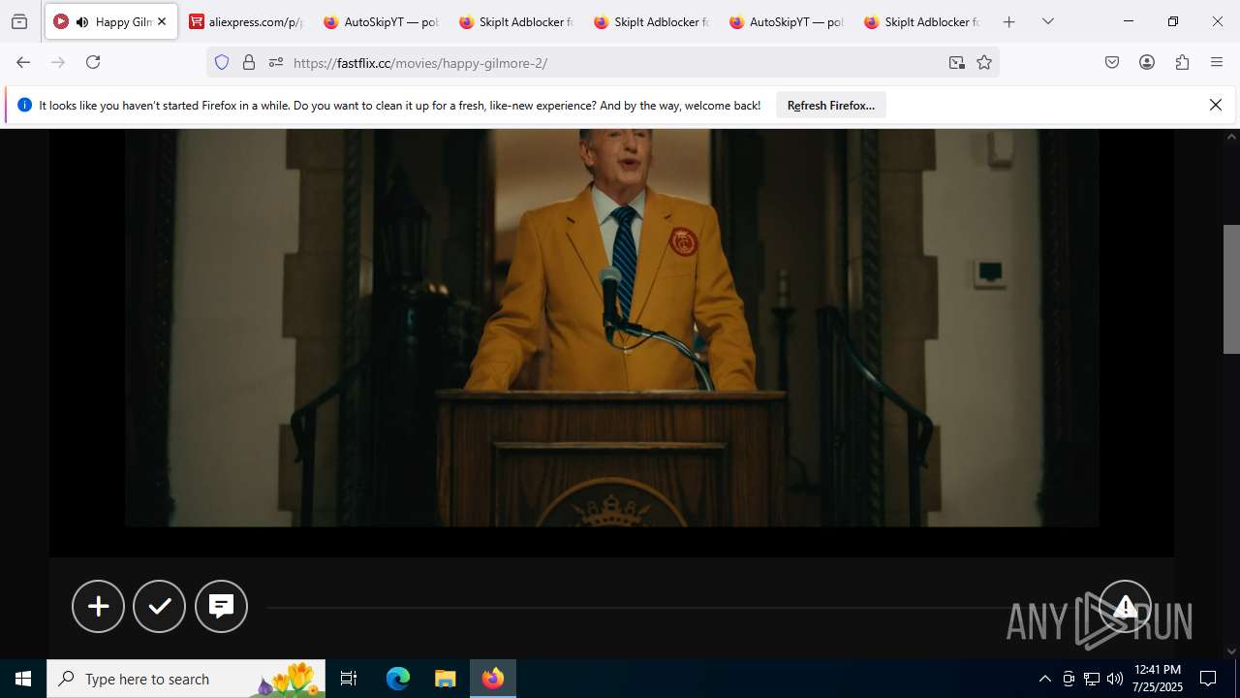Add movie to list with plus icon
This screenshot has height=698, width=1240.
pyautogui.click(x=98, y=606)
